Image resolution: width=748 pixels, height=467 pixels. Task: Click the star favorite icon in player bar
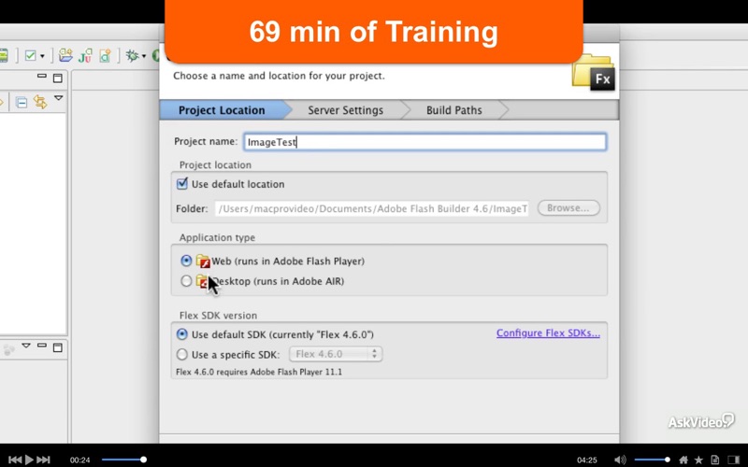[698, 460]
